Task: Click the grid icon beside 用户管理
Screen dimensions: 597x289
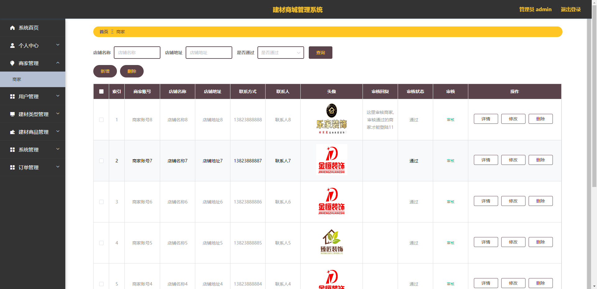Action: tap(12, 96)
